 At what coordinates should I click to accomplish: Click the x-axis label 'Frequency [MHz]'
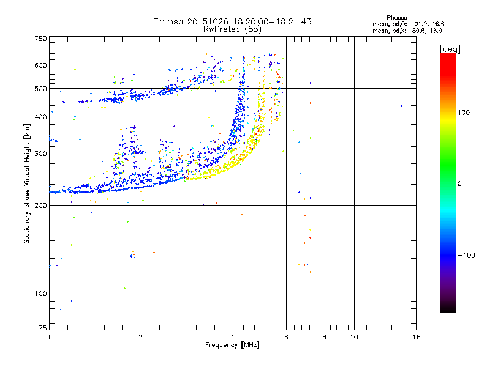tap(232, 345)
